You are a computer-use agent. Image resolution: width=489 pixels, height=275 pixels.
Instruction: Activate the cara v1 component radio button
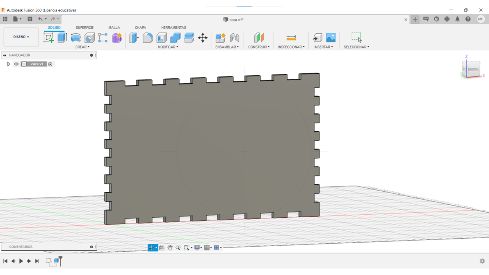point(50,64)
